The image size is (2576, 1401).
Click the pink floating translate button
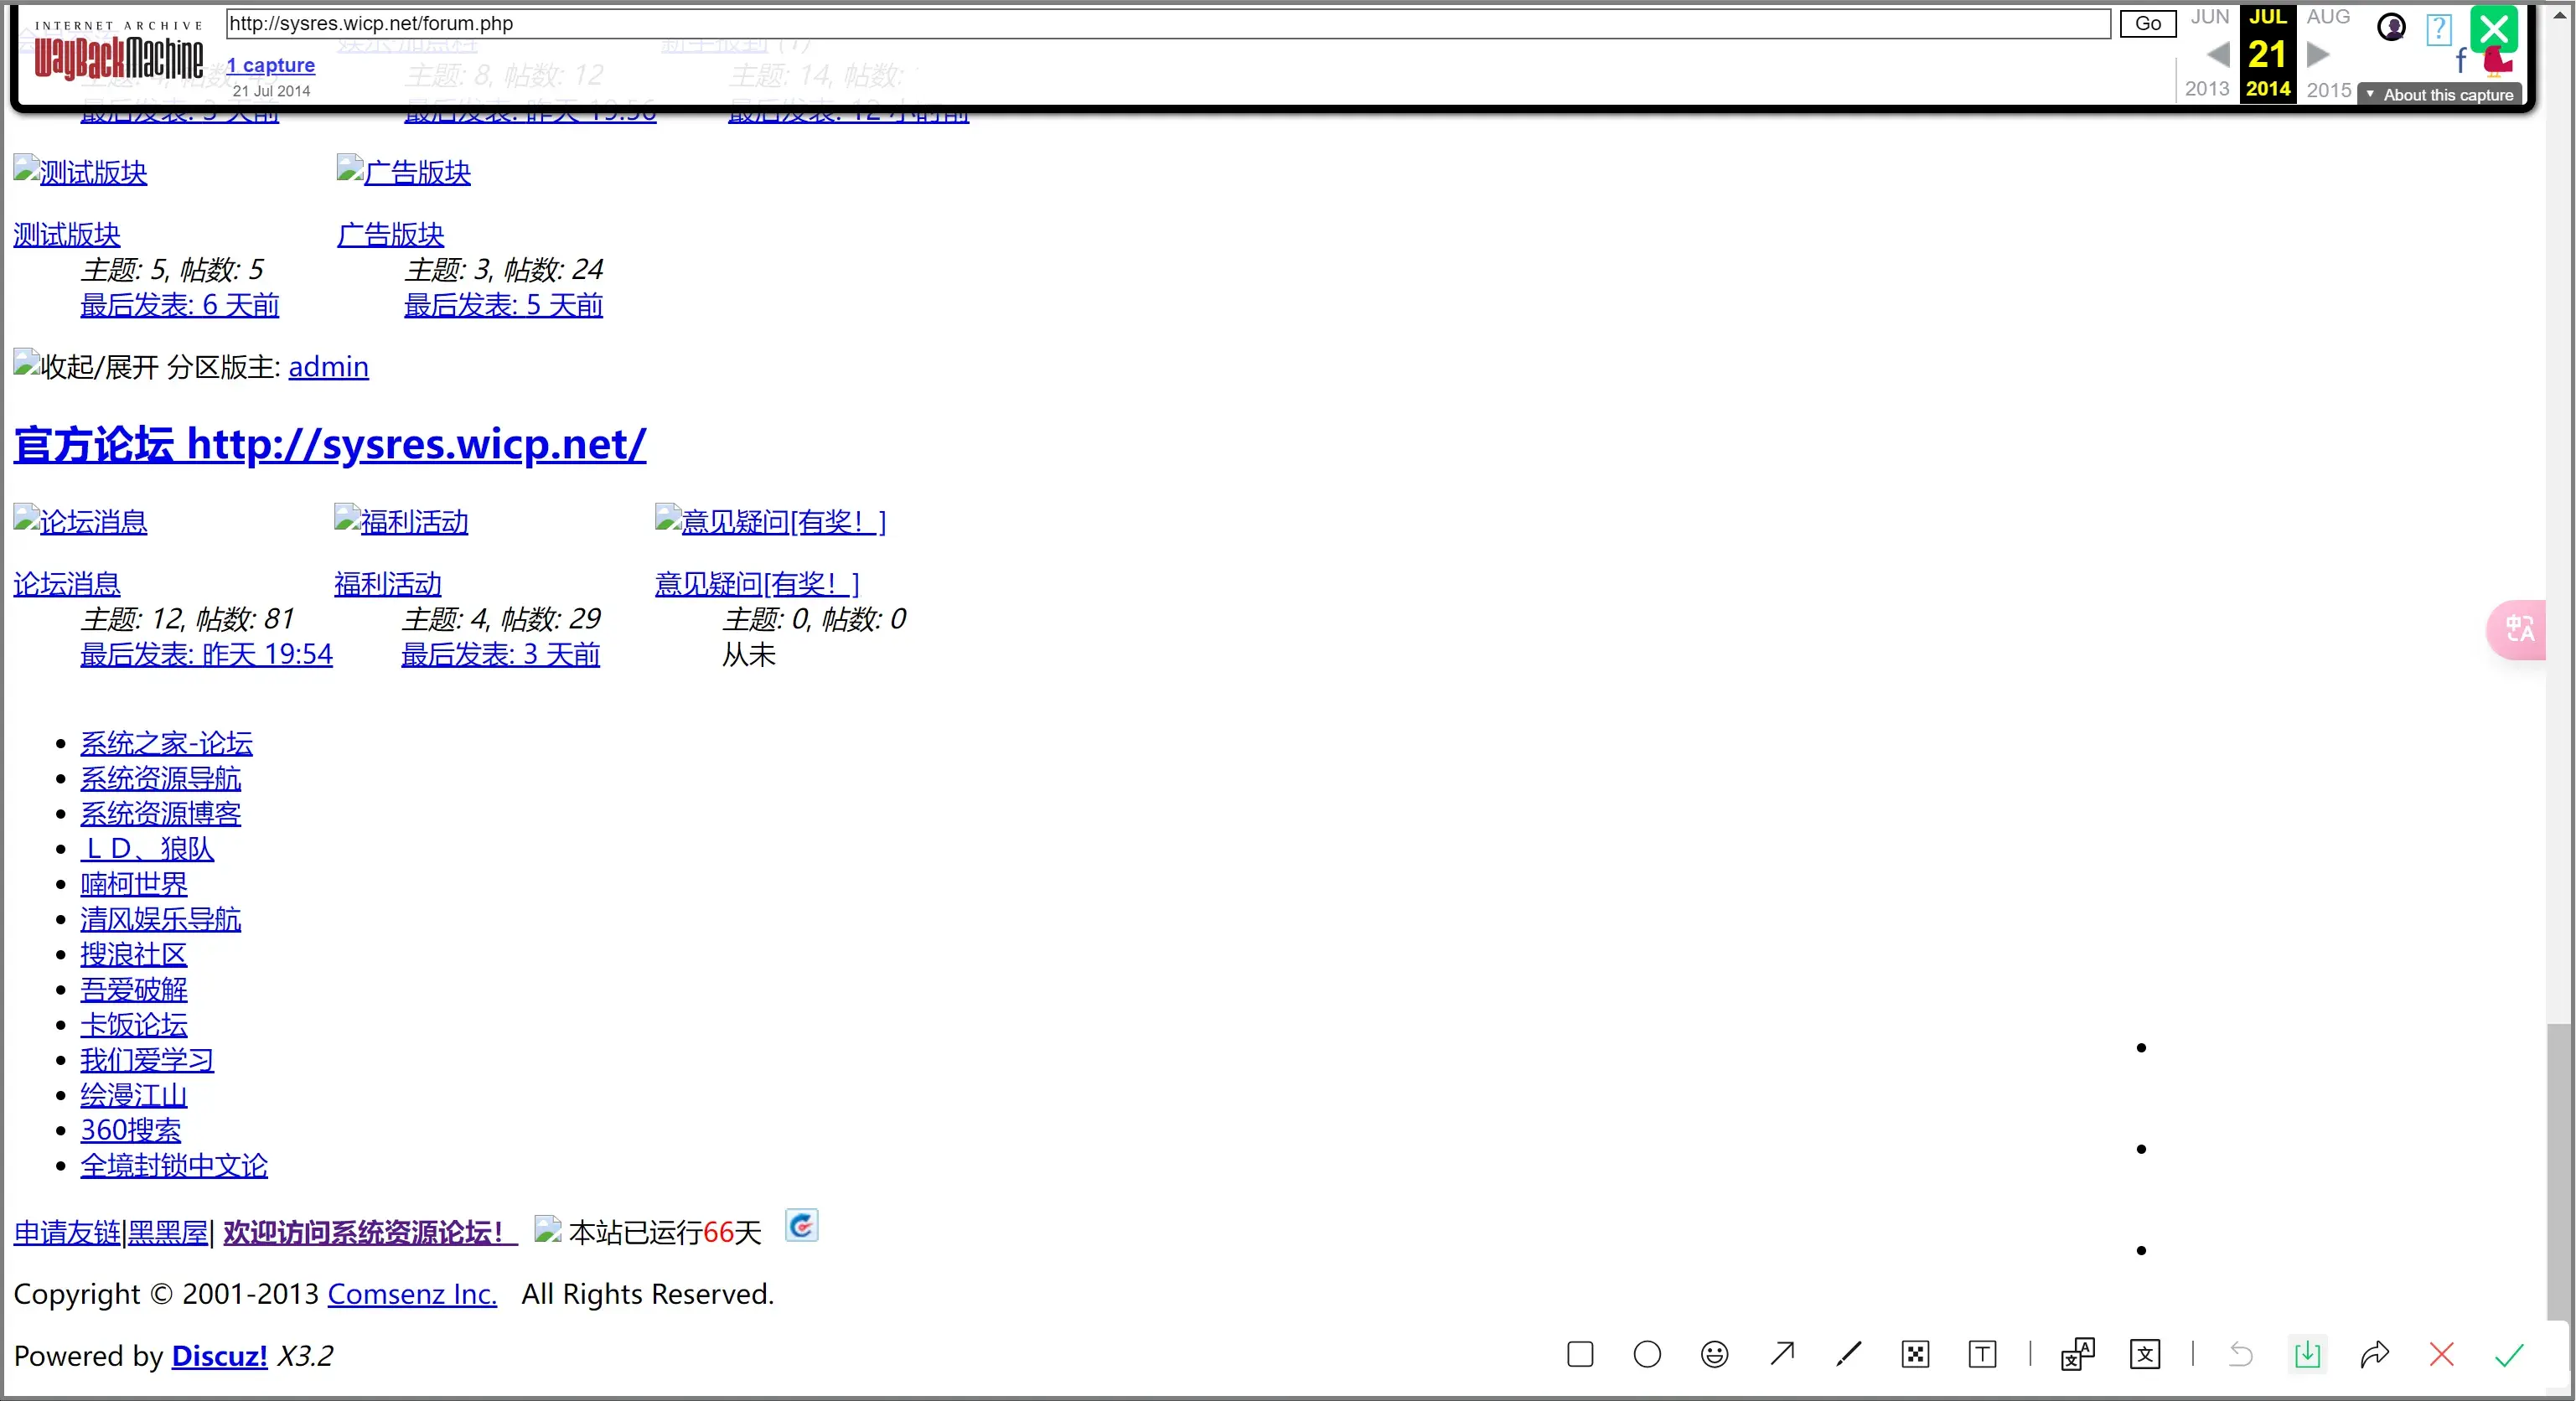pos(2517,629)
